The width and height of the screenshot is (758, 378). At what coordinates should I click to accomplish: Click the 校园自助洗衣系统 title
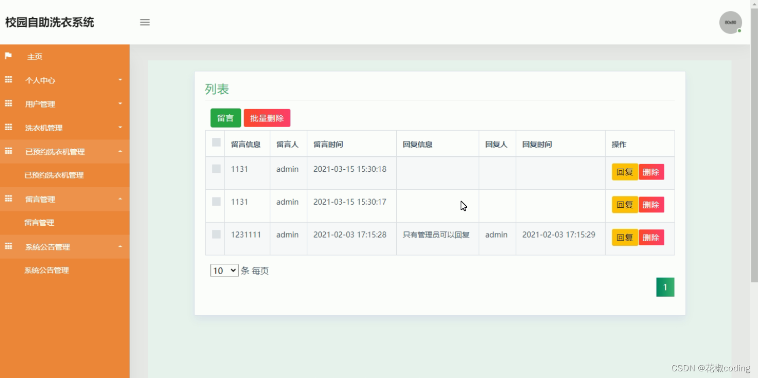pos(49,23)
